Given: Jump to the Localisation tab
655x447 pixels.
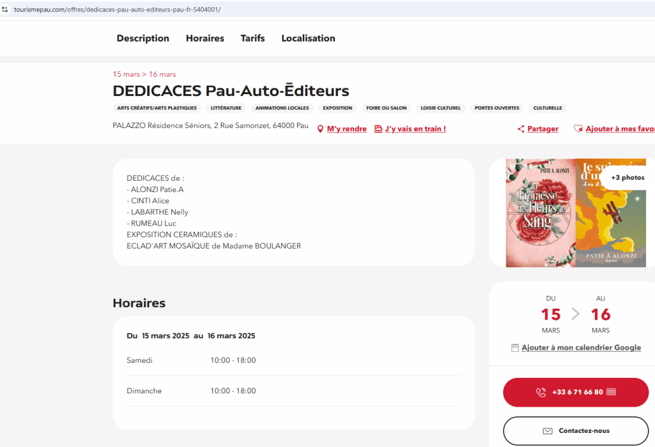Looking at the screenshot, I should click(308, 38).
